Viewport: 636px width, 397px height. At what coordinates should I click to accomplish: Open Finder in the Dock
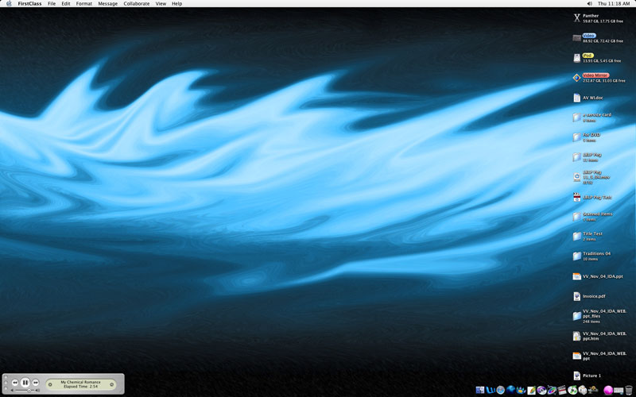(480, 390)
